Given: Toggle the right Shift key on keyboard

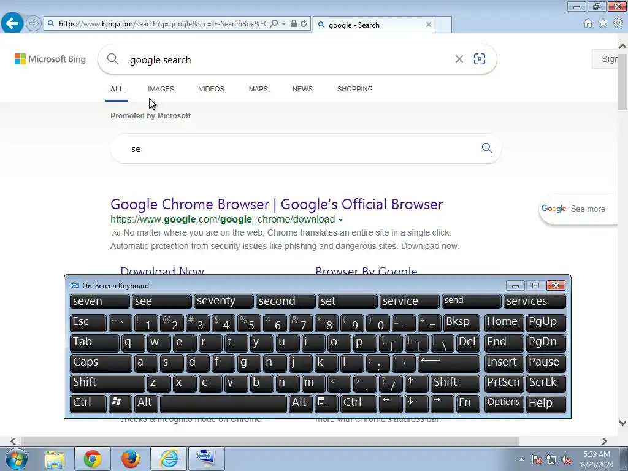Looking at the screenshot, I should 456,383.
